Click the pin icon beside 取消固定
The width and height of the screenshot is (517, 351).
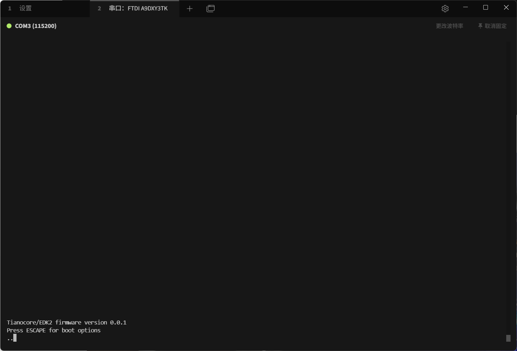[480, 26]
